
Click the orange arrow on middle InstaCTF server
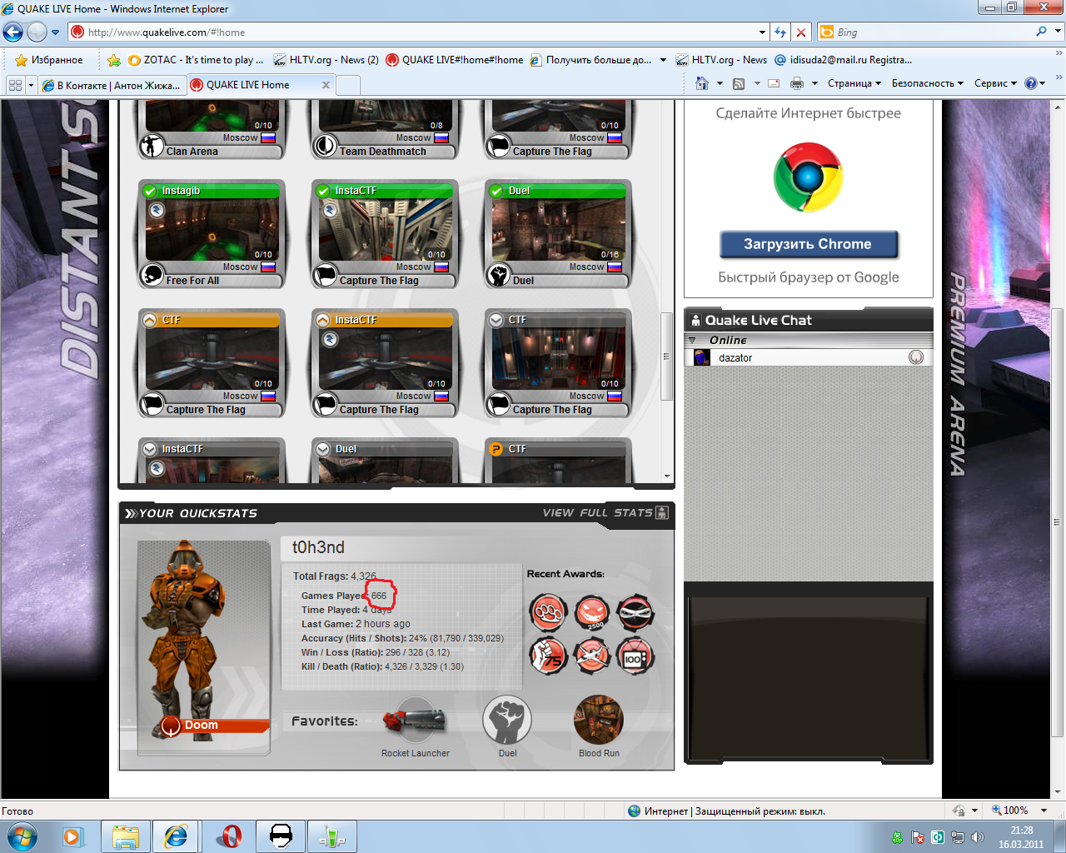[323, 320]
